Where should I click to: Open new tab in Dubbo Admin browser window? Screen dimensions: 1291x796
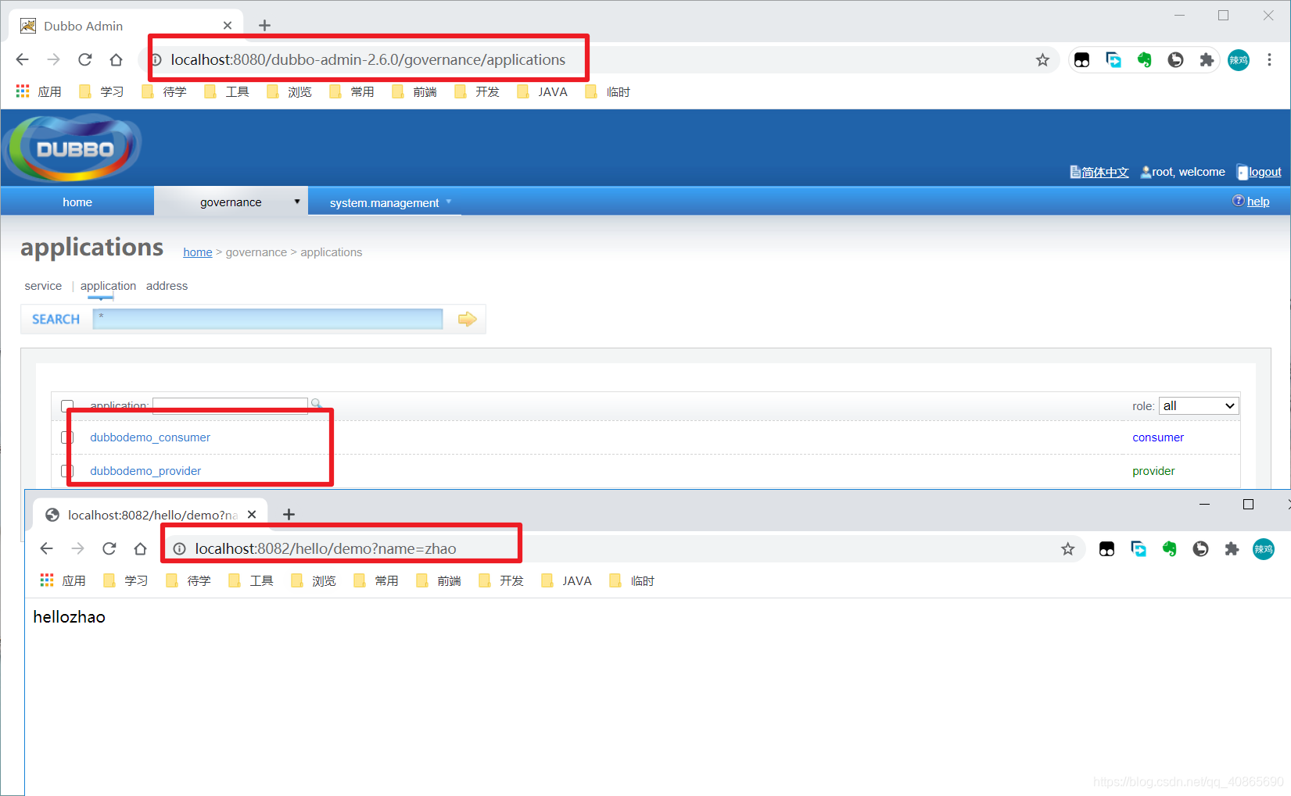264,26
